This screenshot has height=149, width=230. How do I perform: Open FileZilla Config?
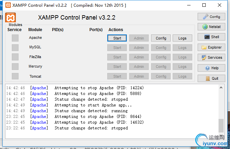coord(161,57)
